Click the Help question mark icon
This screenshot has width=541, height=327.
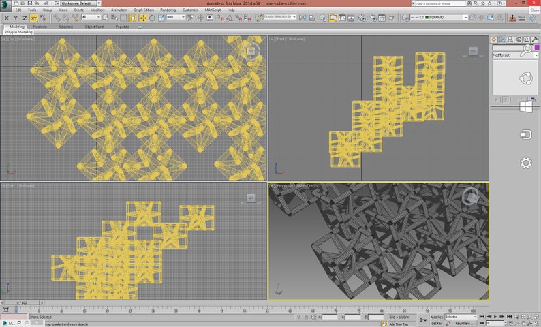click(499, 3)
